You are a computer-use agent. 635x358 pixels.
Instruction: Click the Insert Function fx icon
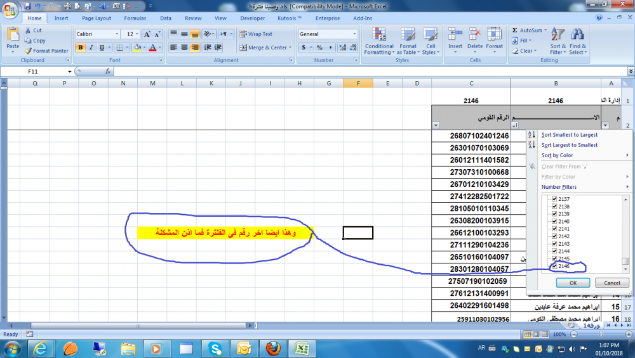pos(108,72)
